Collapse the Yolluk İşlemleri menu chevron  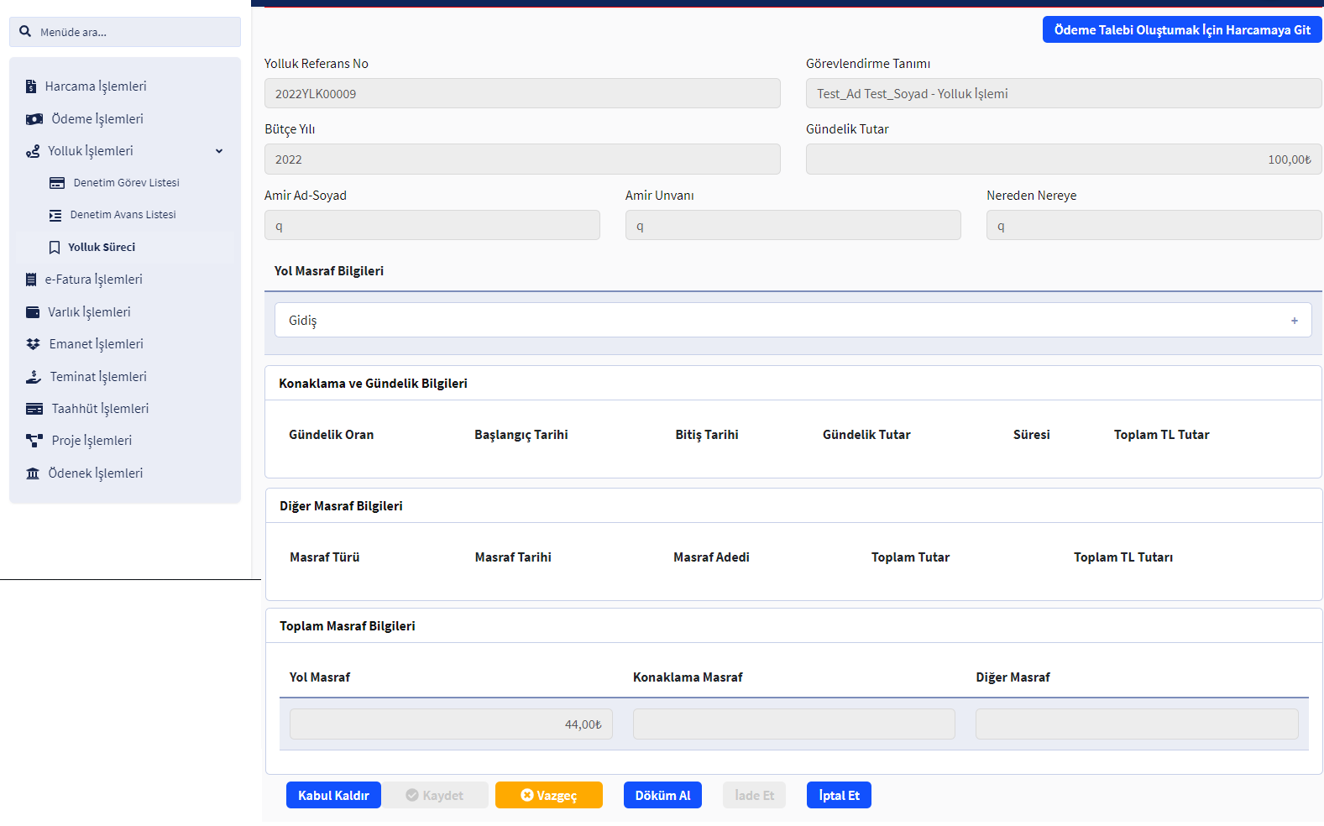(219, 151)
